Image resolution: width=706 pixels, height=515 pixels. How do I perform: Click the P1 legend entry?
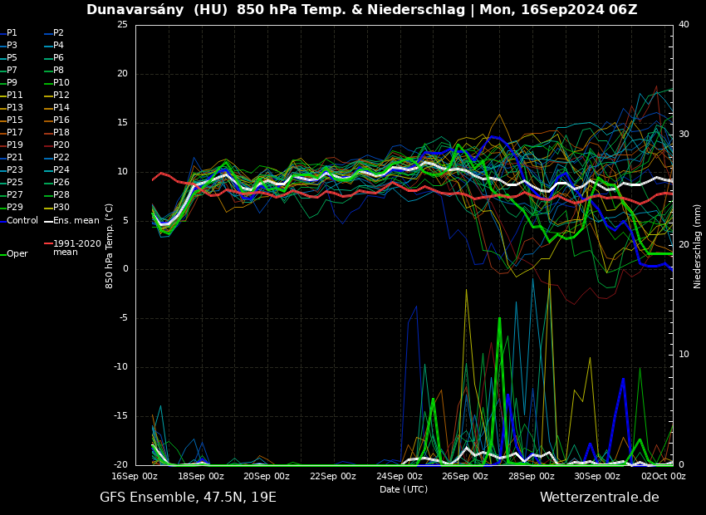pyautogui.click(x=12, y=33)
